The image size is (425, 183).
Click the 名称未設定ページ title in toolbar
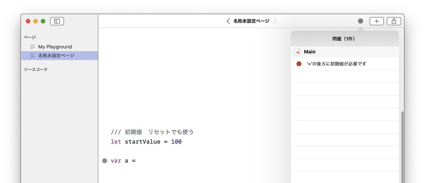[251, 21]
